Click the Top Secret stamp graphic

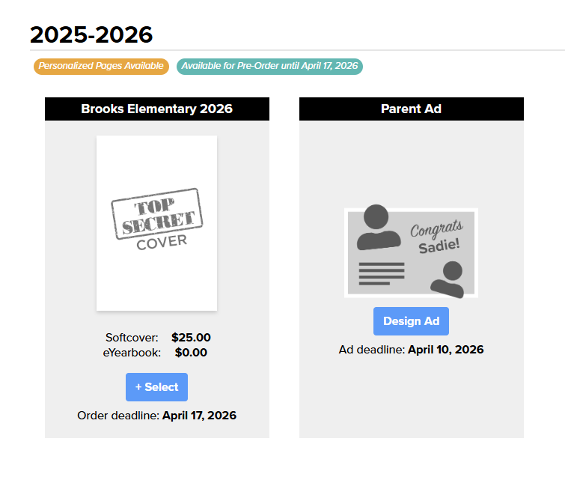[x=157, y=213]
